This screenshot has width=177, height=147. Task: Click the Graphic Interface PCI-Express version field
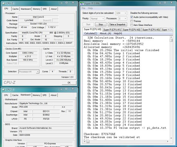(50, 143)
